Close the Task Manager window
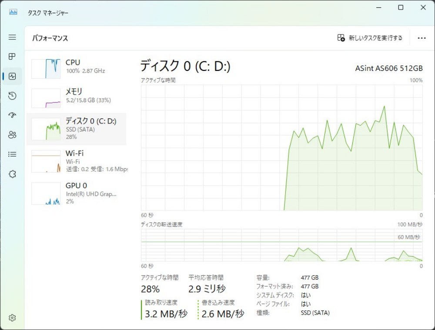The width and height of the screenshot is (435, 330). tap(423, 7)
